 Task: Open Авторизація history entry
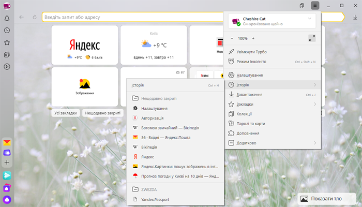(x=175, y=118)
